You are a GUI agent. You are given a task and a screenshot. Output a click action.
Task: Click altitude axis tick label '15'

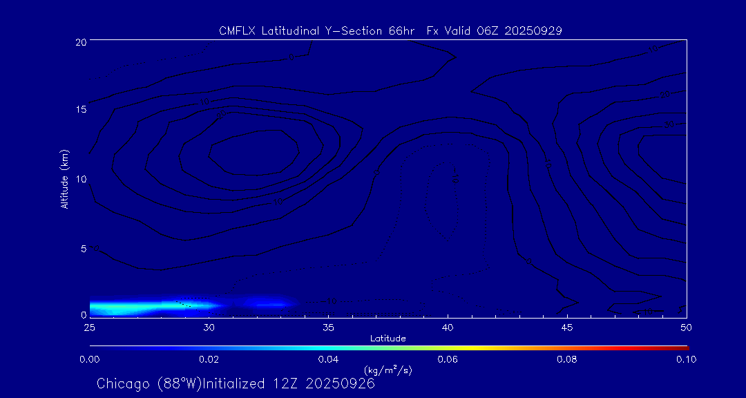tap(80, 109)
